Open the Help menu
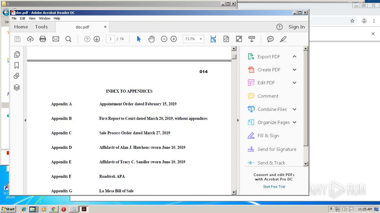 (x=57, y=18)
